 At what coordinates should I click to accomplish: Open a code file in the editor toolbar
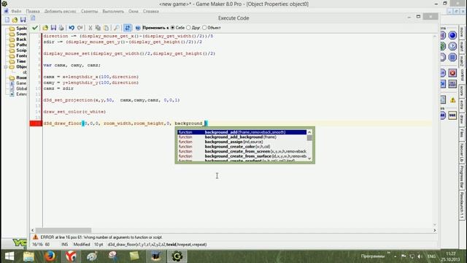coord(45,28)
